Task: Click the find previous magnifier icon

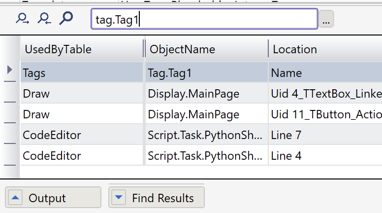Action: tap(44, 19)
